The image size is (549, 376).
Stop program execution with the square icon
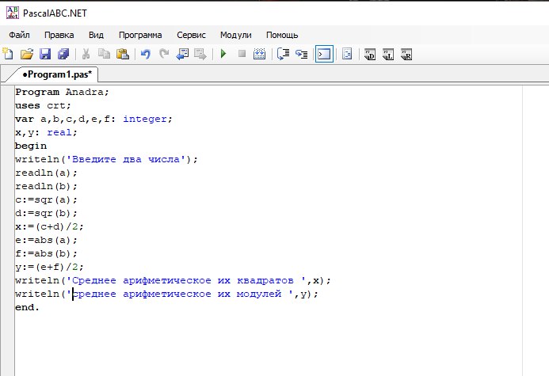pos(242,55)
